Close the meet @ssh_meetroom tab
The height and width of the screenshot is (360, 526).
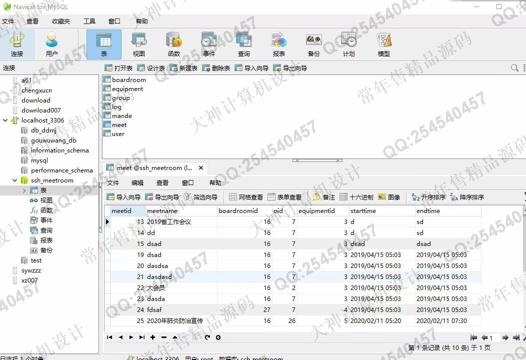[x=200, y=168]
